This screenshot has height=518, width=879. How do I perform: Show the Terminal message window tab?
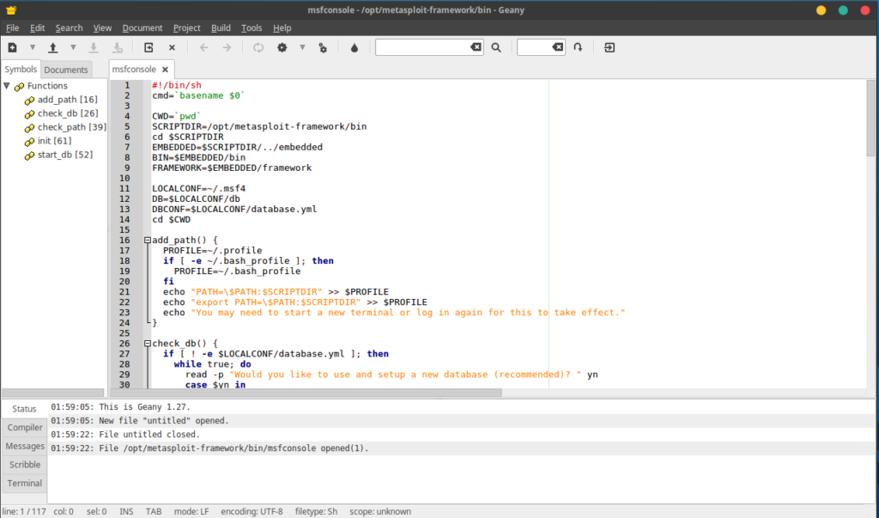click(x=24, y=483)
